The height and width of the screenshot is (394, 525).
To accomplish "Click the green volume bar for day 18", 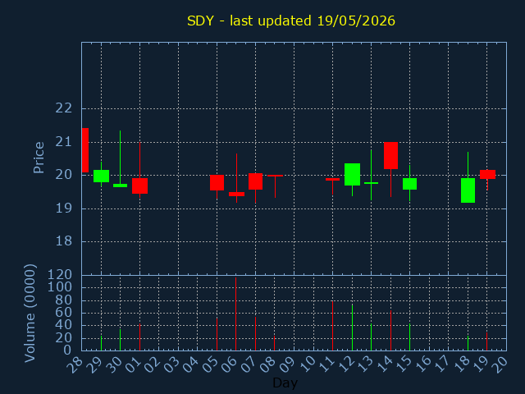I will [x=468, y=343].
